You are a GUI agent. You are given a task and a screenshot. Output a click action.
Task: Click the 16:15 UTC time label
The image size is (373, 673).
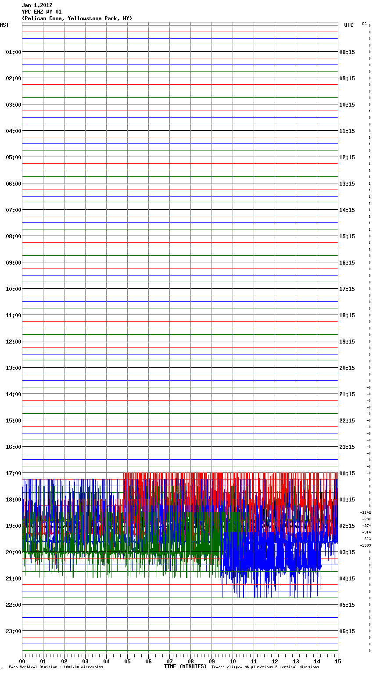point(347,263)
